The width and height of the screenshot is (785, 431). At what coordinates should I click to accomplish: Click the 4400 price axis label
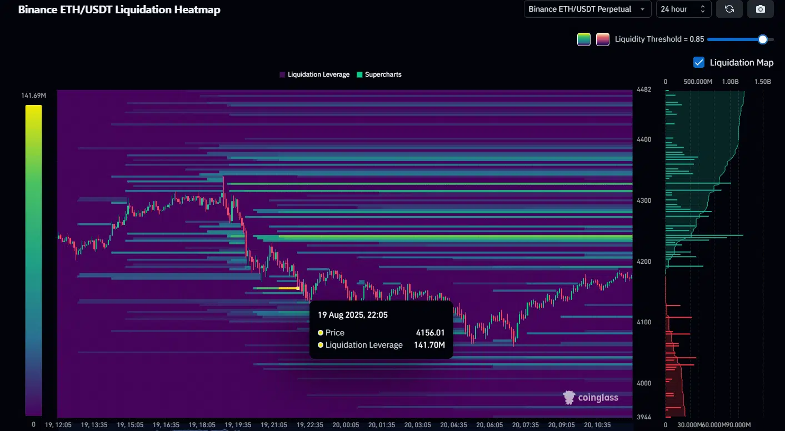point(644,139)
